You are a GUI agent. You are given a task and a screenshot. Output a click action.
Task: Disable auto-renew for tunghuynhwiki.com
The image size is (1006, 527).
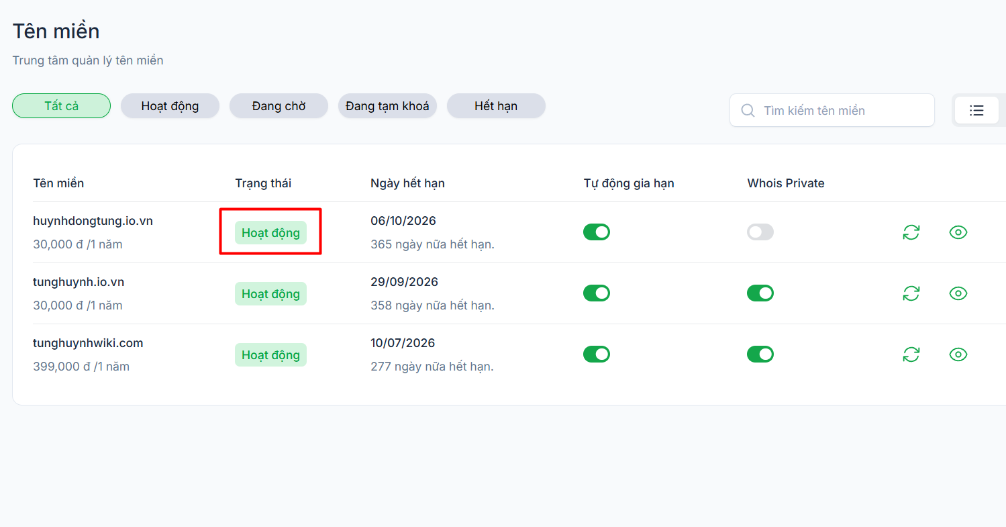point(597,354)
